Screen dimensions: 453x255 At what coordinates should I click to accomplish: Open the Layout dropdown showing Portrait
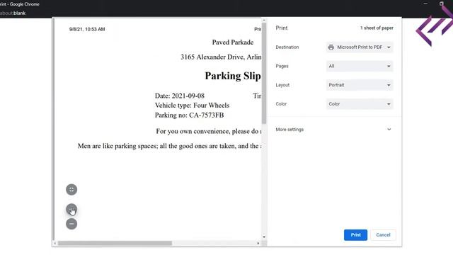coord(360,85)
